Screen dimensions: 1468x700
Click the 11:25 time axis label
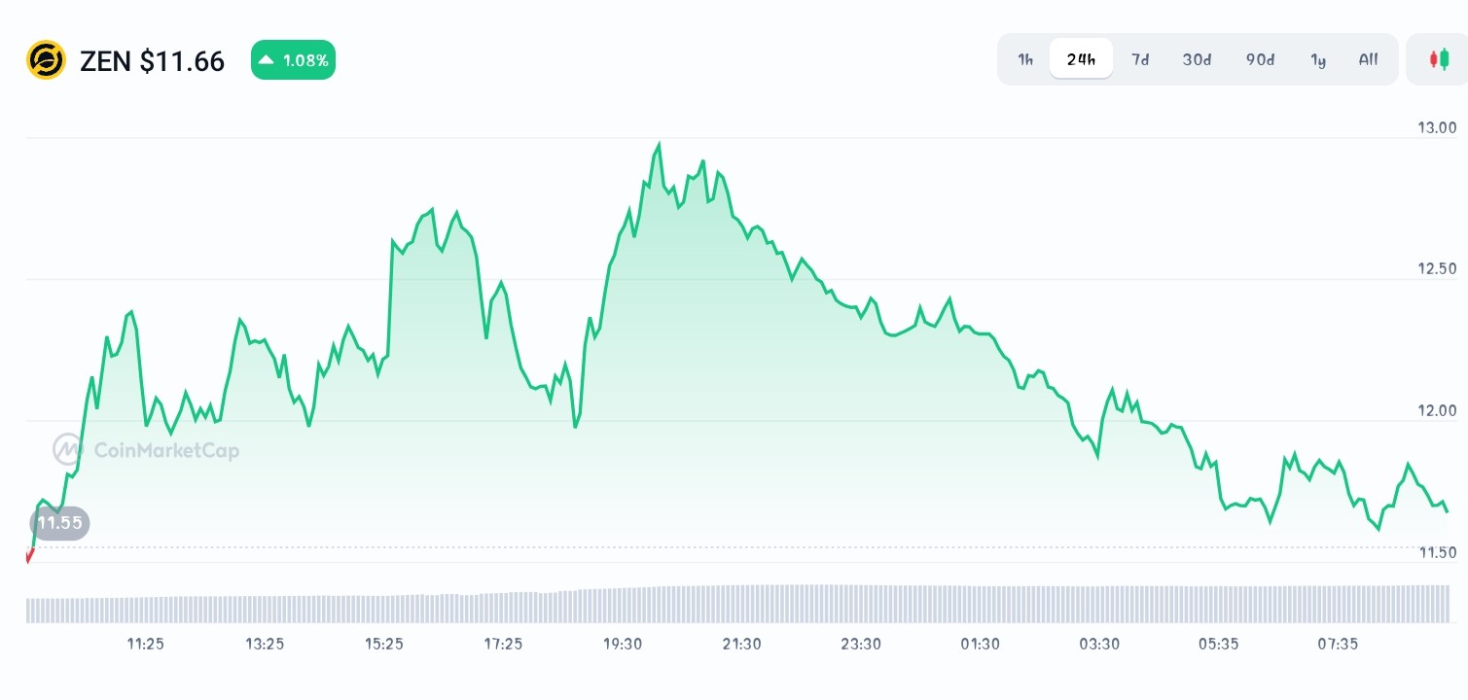tap(146, 644)
